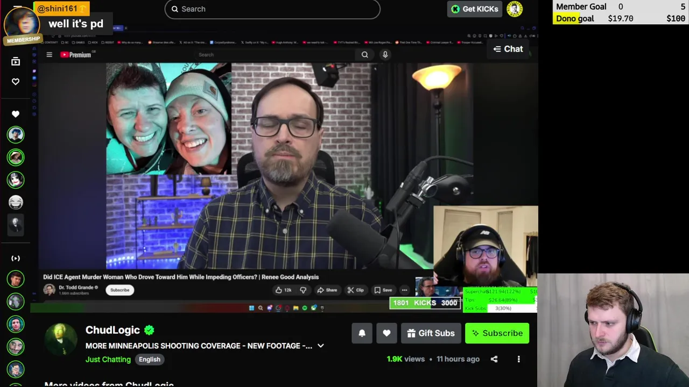Share the YouTube video
The width and height of the screenshot is (689, 387).
327,290
